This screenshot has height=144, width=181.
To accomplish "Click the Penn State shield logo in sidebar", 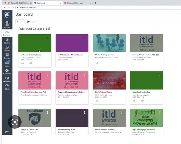I will (7, 15).
